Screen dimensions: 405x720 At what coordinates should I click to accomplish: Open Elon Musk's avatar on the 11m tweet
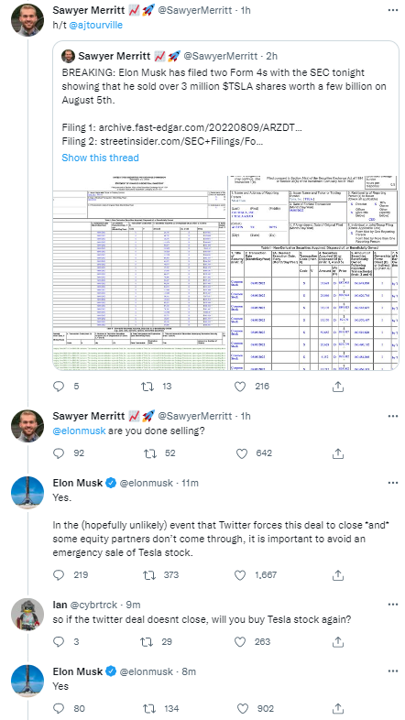[27, 493]
